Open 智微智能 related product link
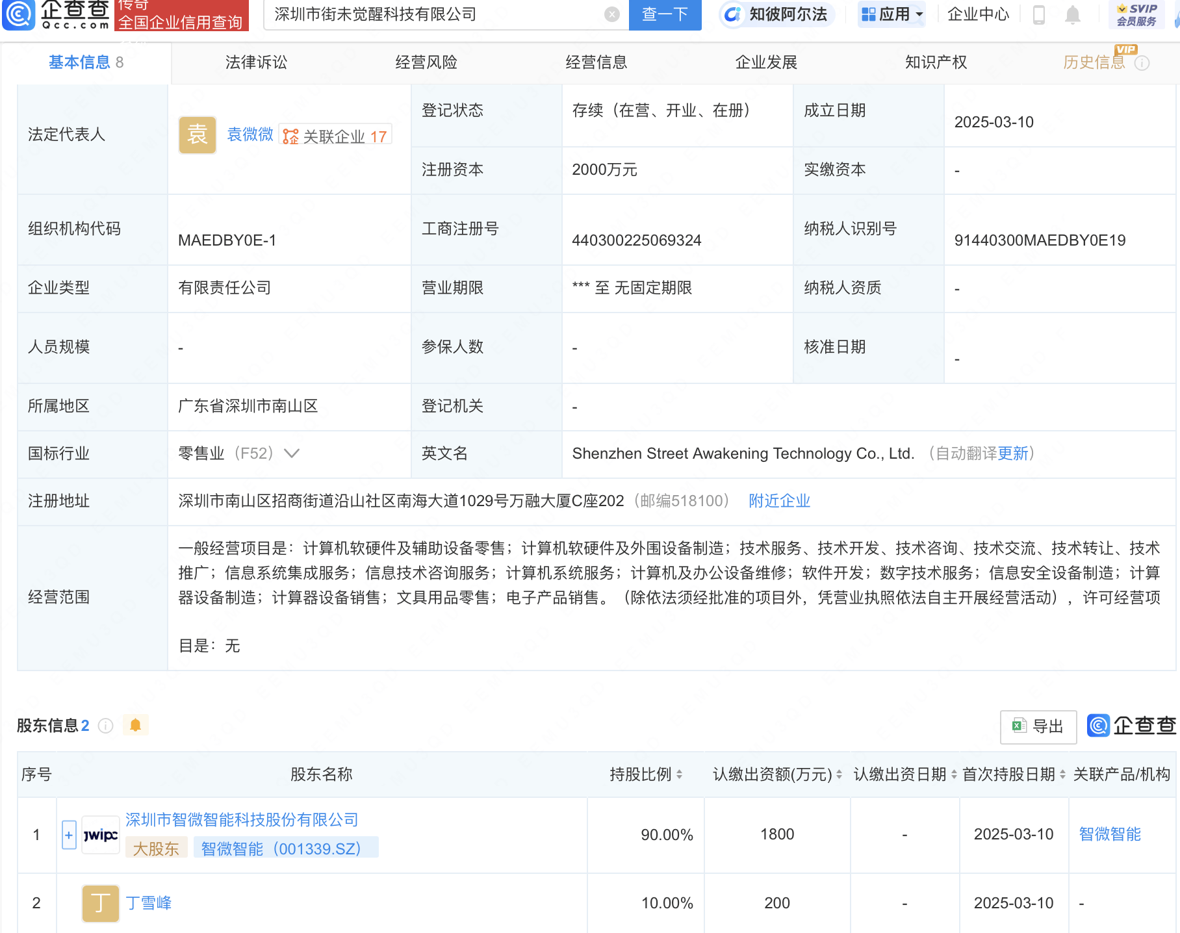The height and width of the screenshot is (933, 1180). pyautogui.click(x=1110, y=834)
